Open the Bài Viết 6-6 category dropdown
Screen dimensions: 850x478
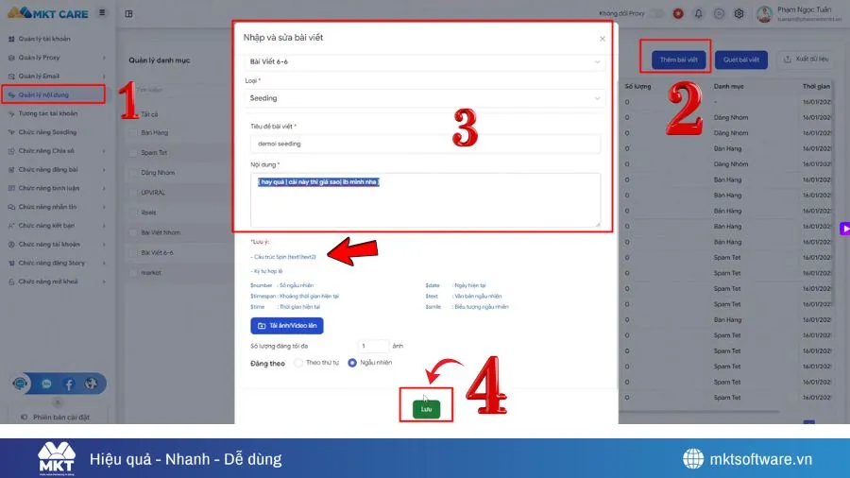[425, 61]
